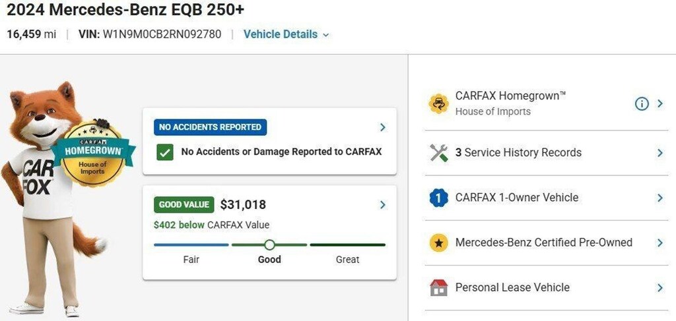Open the CARFAX 1-Owner Vehicle row
Screen dimensions: 676x321
coord(546,198)
